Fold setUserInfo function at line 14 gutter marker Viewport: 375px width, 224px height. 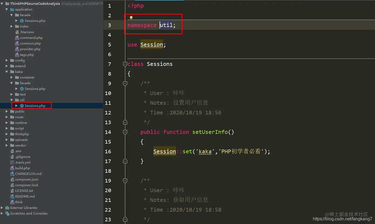(x=125, y=132)
